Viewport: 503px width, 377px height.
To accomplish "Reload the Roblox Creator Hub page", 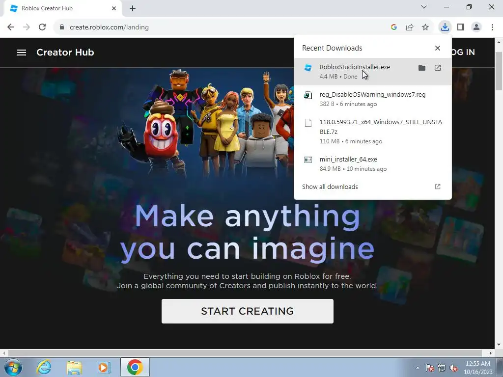I will 42,27.
